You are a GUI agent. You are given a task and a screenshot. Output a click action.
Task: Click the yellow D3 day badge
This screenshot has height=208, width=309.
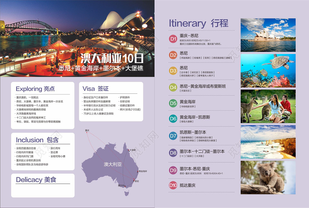(x=173, y=71)
